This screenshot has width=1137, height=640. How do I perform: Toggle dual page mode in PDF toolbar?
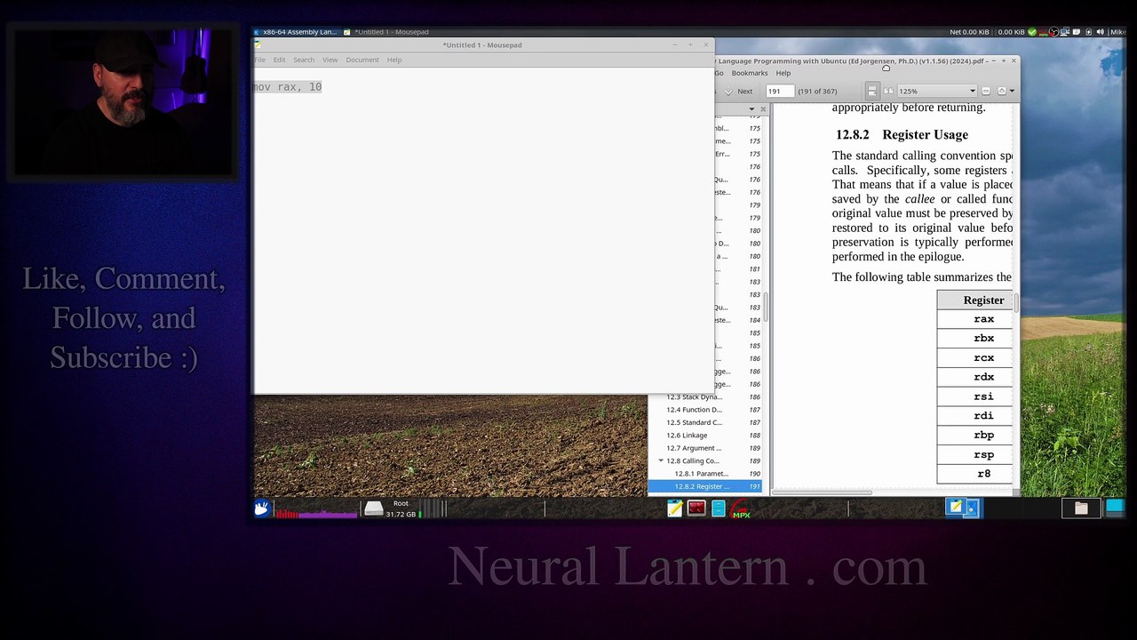(x=888, y=91)
